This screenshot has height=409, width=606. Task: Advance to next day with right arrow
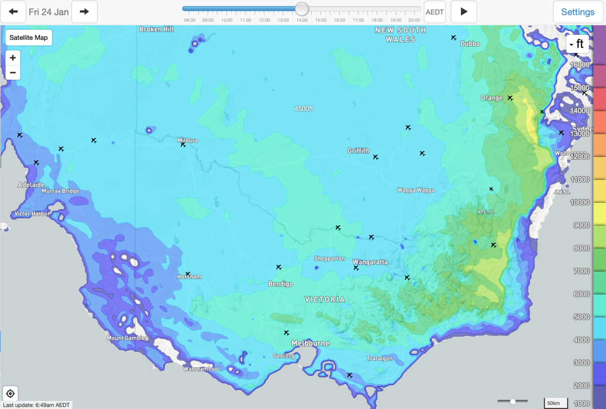84,12
